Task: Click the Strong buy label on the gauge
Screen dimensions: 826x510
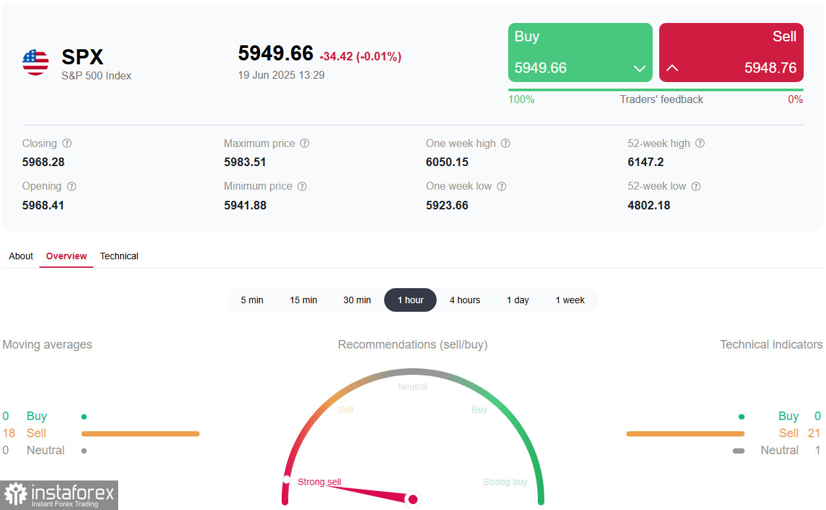Action: coord(506,482)
